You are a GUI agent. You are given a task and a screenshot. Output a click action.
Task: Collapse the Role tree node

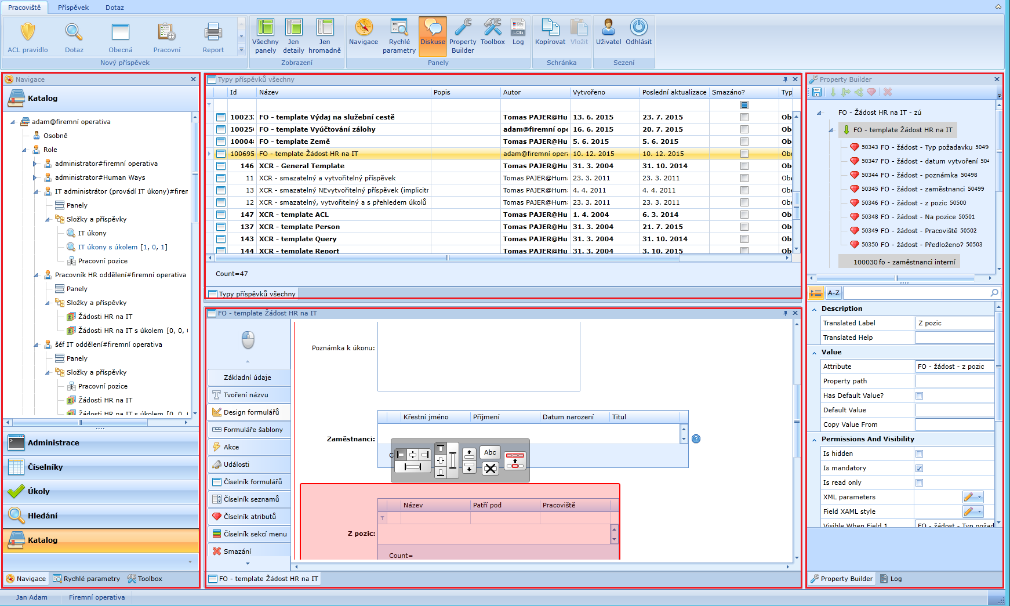pos(25,150)
